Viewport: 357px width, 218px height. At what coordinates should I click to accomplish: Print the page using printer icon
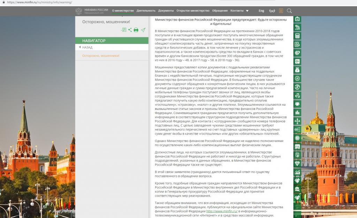pos(136,30)
